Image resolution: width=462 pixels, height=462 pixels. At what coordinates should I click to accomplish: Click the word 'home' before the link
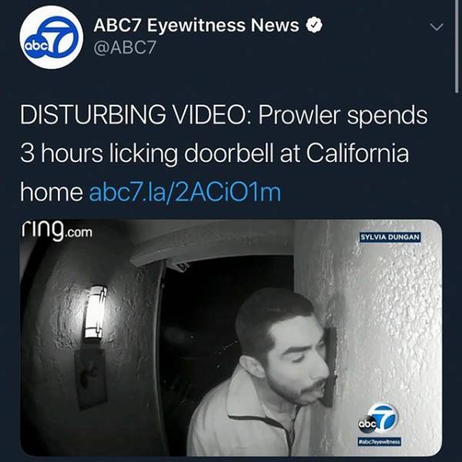tap(52, 192)
